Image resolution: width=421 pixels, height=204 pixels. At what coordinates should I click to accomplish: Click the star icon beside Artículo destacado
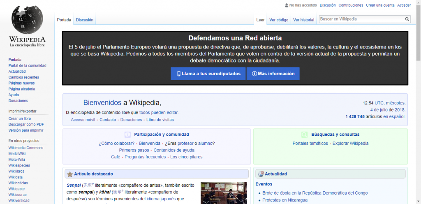pos(70,174)
